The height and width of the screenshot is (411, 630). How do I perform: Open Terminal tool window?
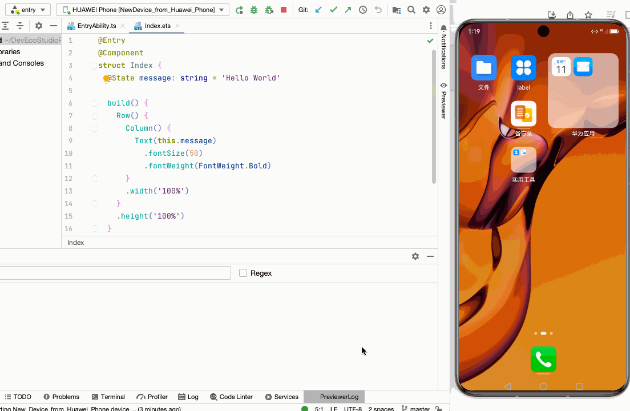[x=108, y=397]
